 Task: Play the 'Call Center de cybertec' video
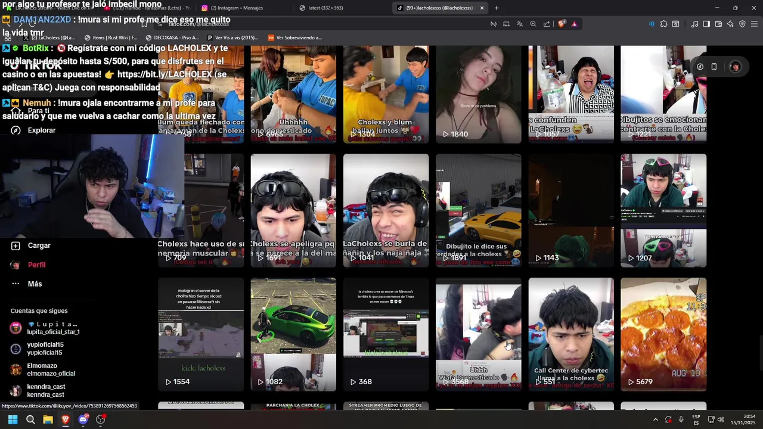pos(571,334)
